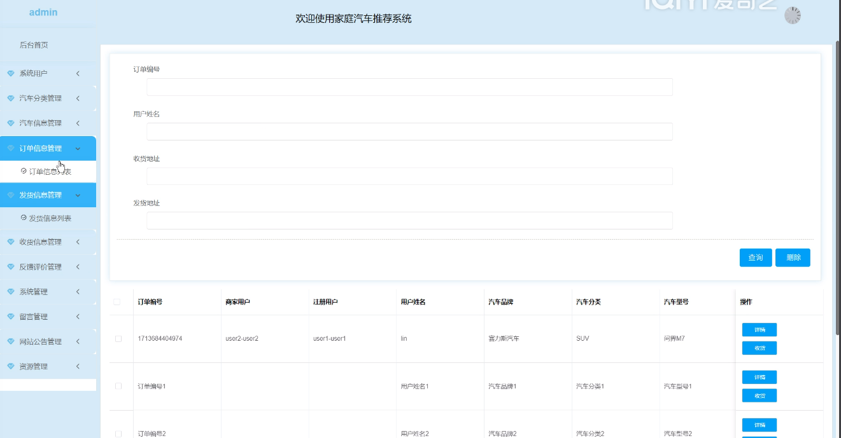This screenshot has height=438, width=841.
Task: Click the diamond icon beside 资源管理
Action: [x=10, y=367]
